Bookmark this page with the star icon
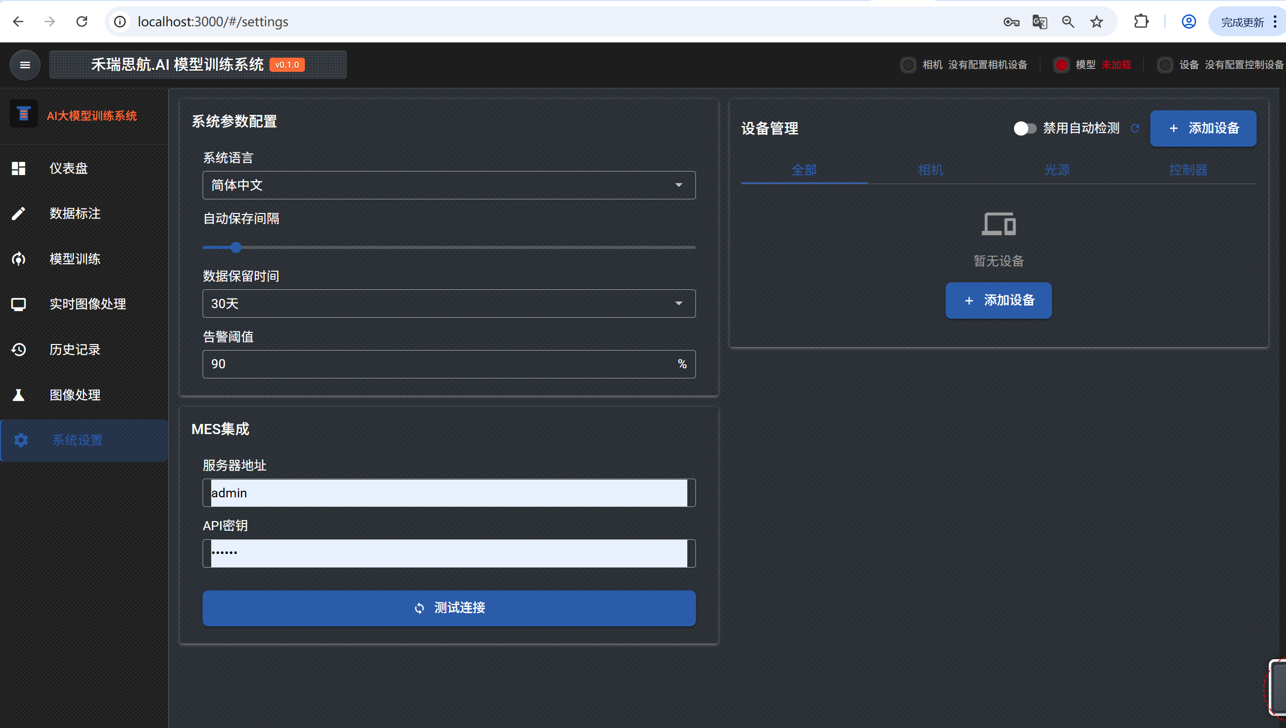 1097,22
